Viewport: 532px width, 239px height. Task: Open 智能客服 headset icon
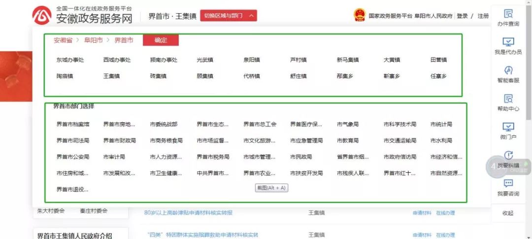[508, 70]
